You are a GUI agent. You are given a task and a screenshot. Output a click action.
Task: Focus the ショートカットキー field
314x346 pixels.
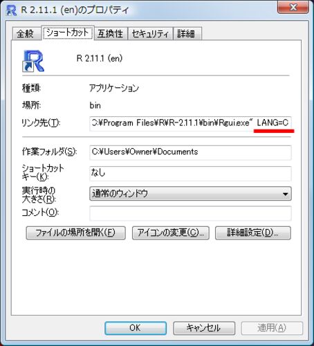(190, 173)
